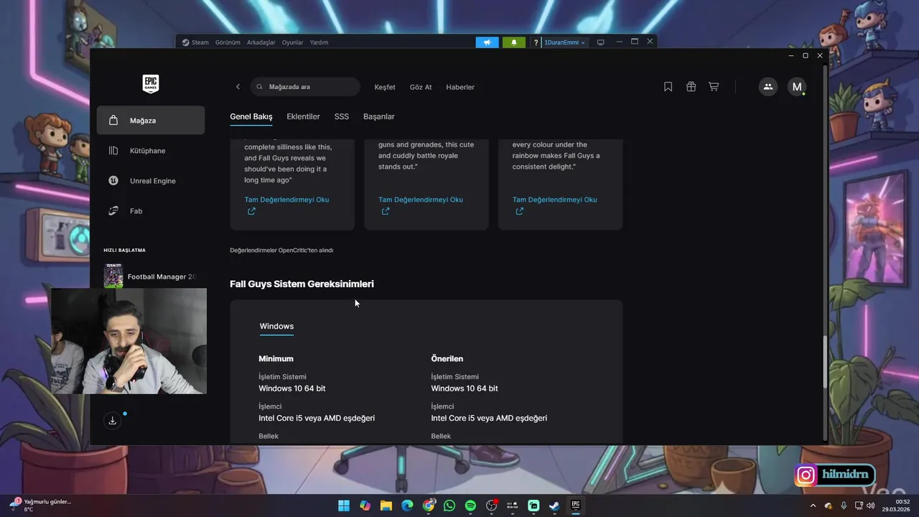
Task: Open the M profile avatar
Action: [x=796, y=87]
